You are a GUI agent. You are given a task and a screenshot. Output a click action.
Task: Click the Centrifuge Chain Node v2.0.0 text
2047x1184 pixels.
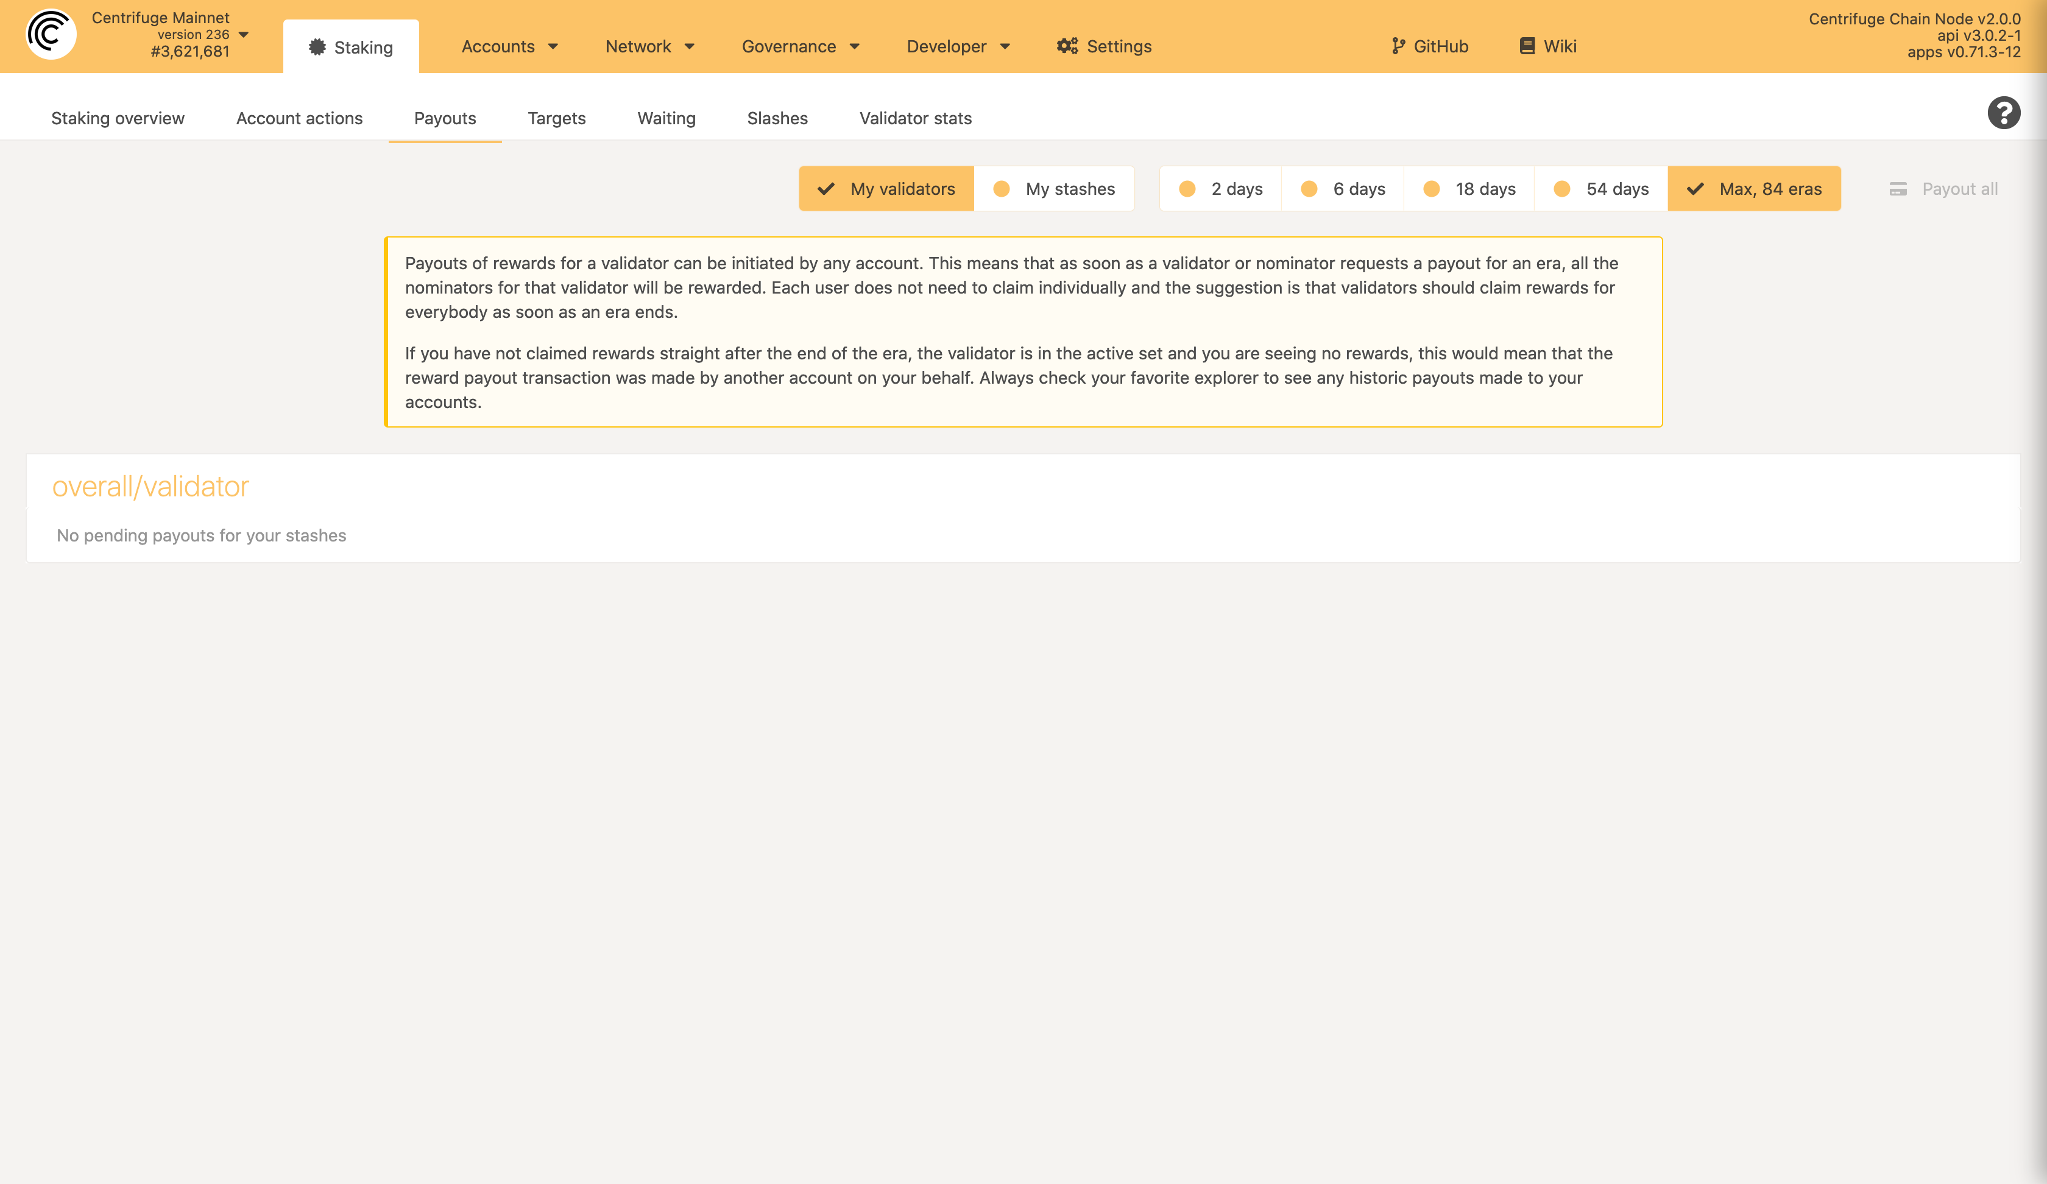[1915, 19]
